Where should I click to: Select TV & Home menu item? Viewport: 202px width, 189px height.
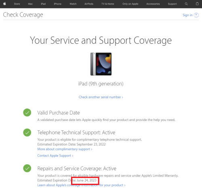tap(108, 4)
